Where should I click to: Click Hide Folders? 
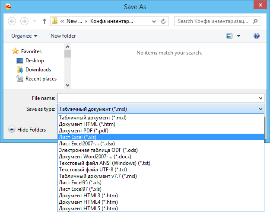tap(32, 129)
